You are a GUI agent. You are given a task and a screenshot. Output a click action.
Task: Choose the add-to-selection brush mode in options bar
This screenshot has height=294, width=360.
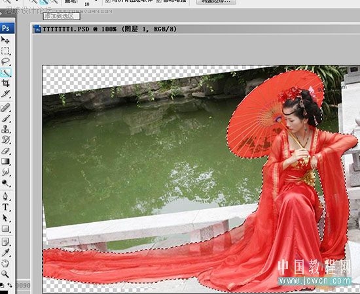43,1
